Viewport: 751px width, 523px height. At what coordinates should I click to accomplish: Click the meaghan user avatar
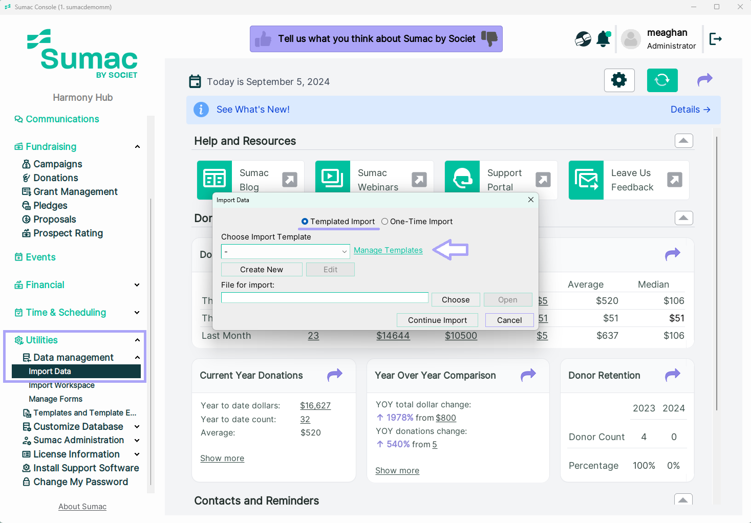(x=631, y=39)
